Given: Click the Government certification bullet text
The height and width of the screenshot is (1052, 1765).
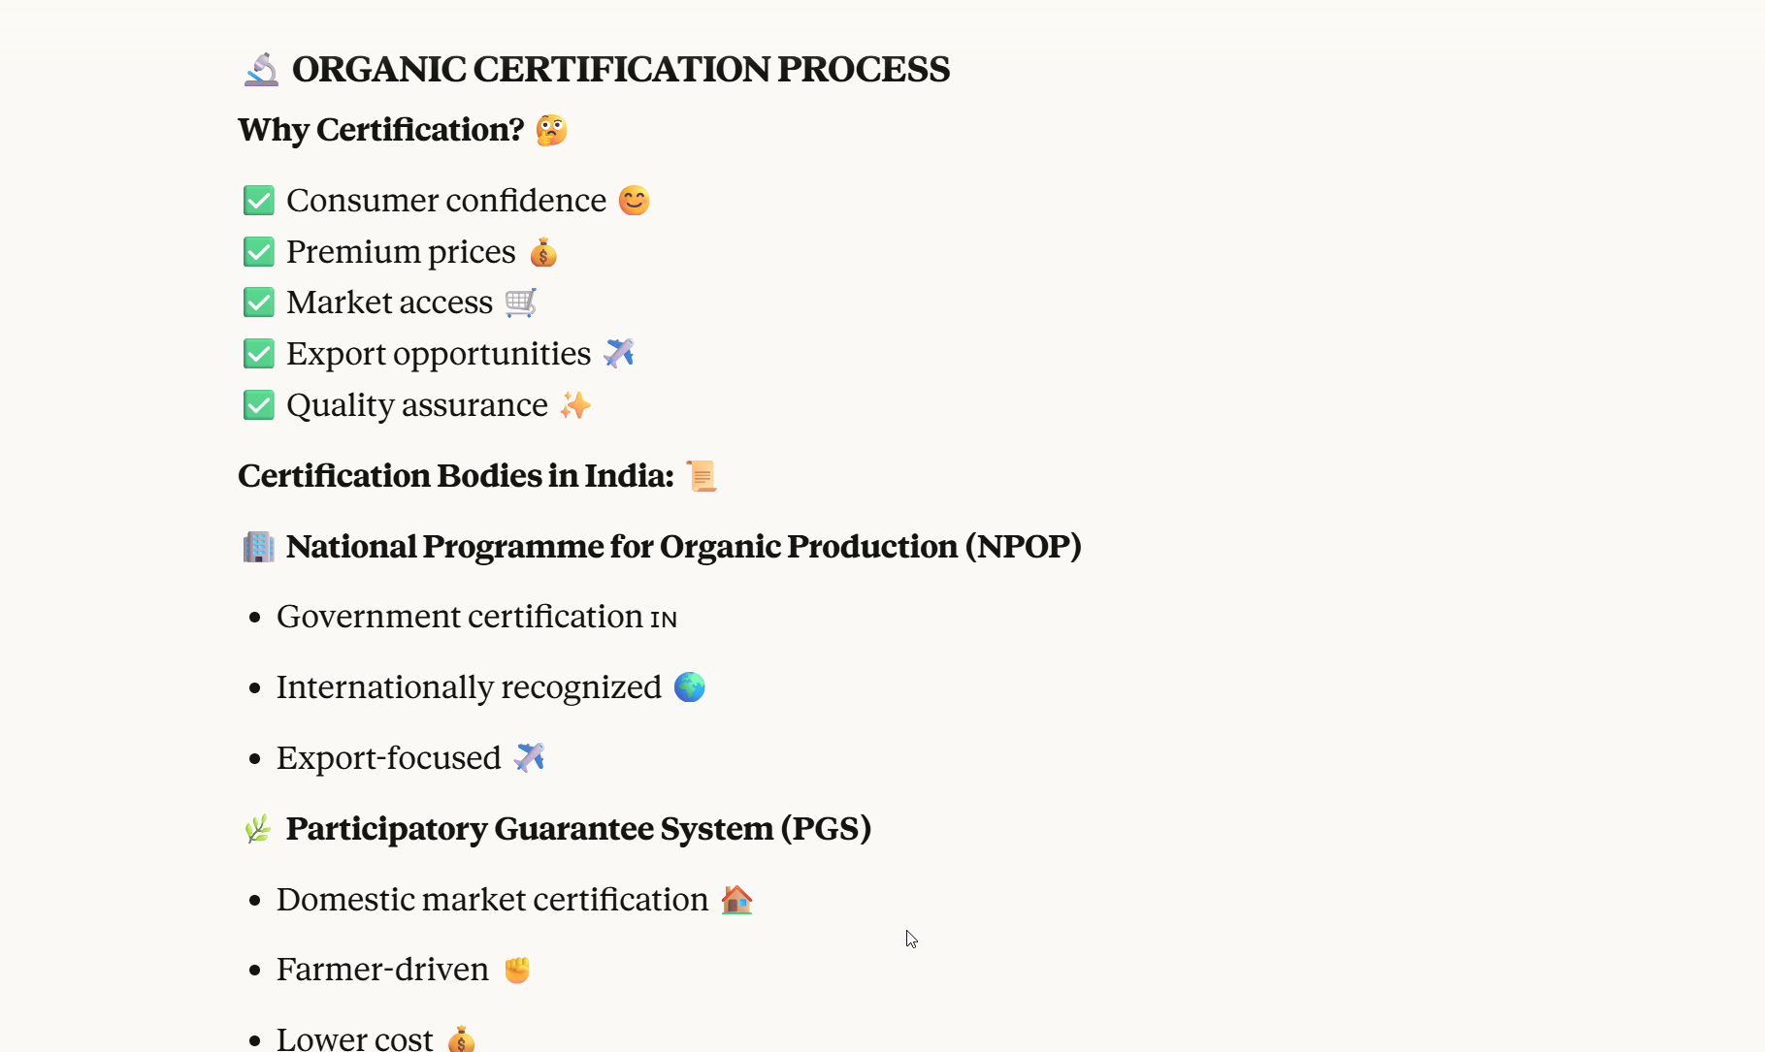Looking at the screenshot, I should pyautogui.click(x=460, y=617).
